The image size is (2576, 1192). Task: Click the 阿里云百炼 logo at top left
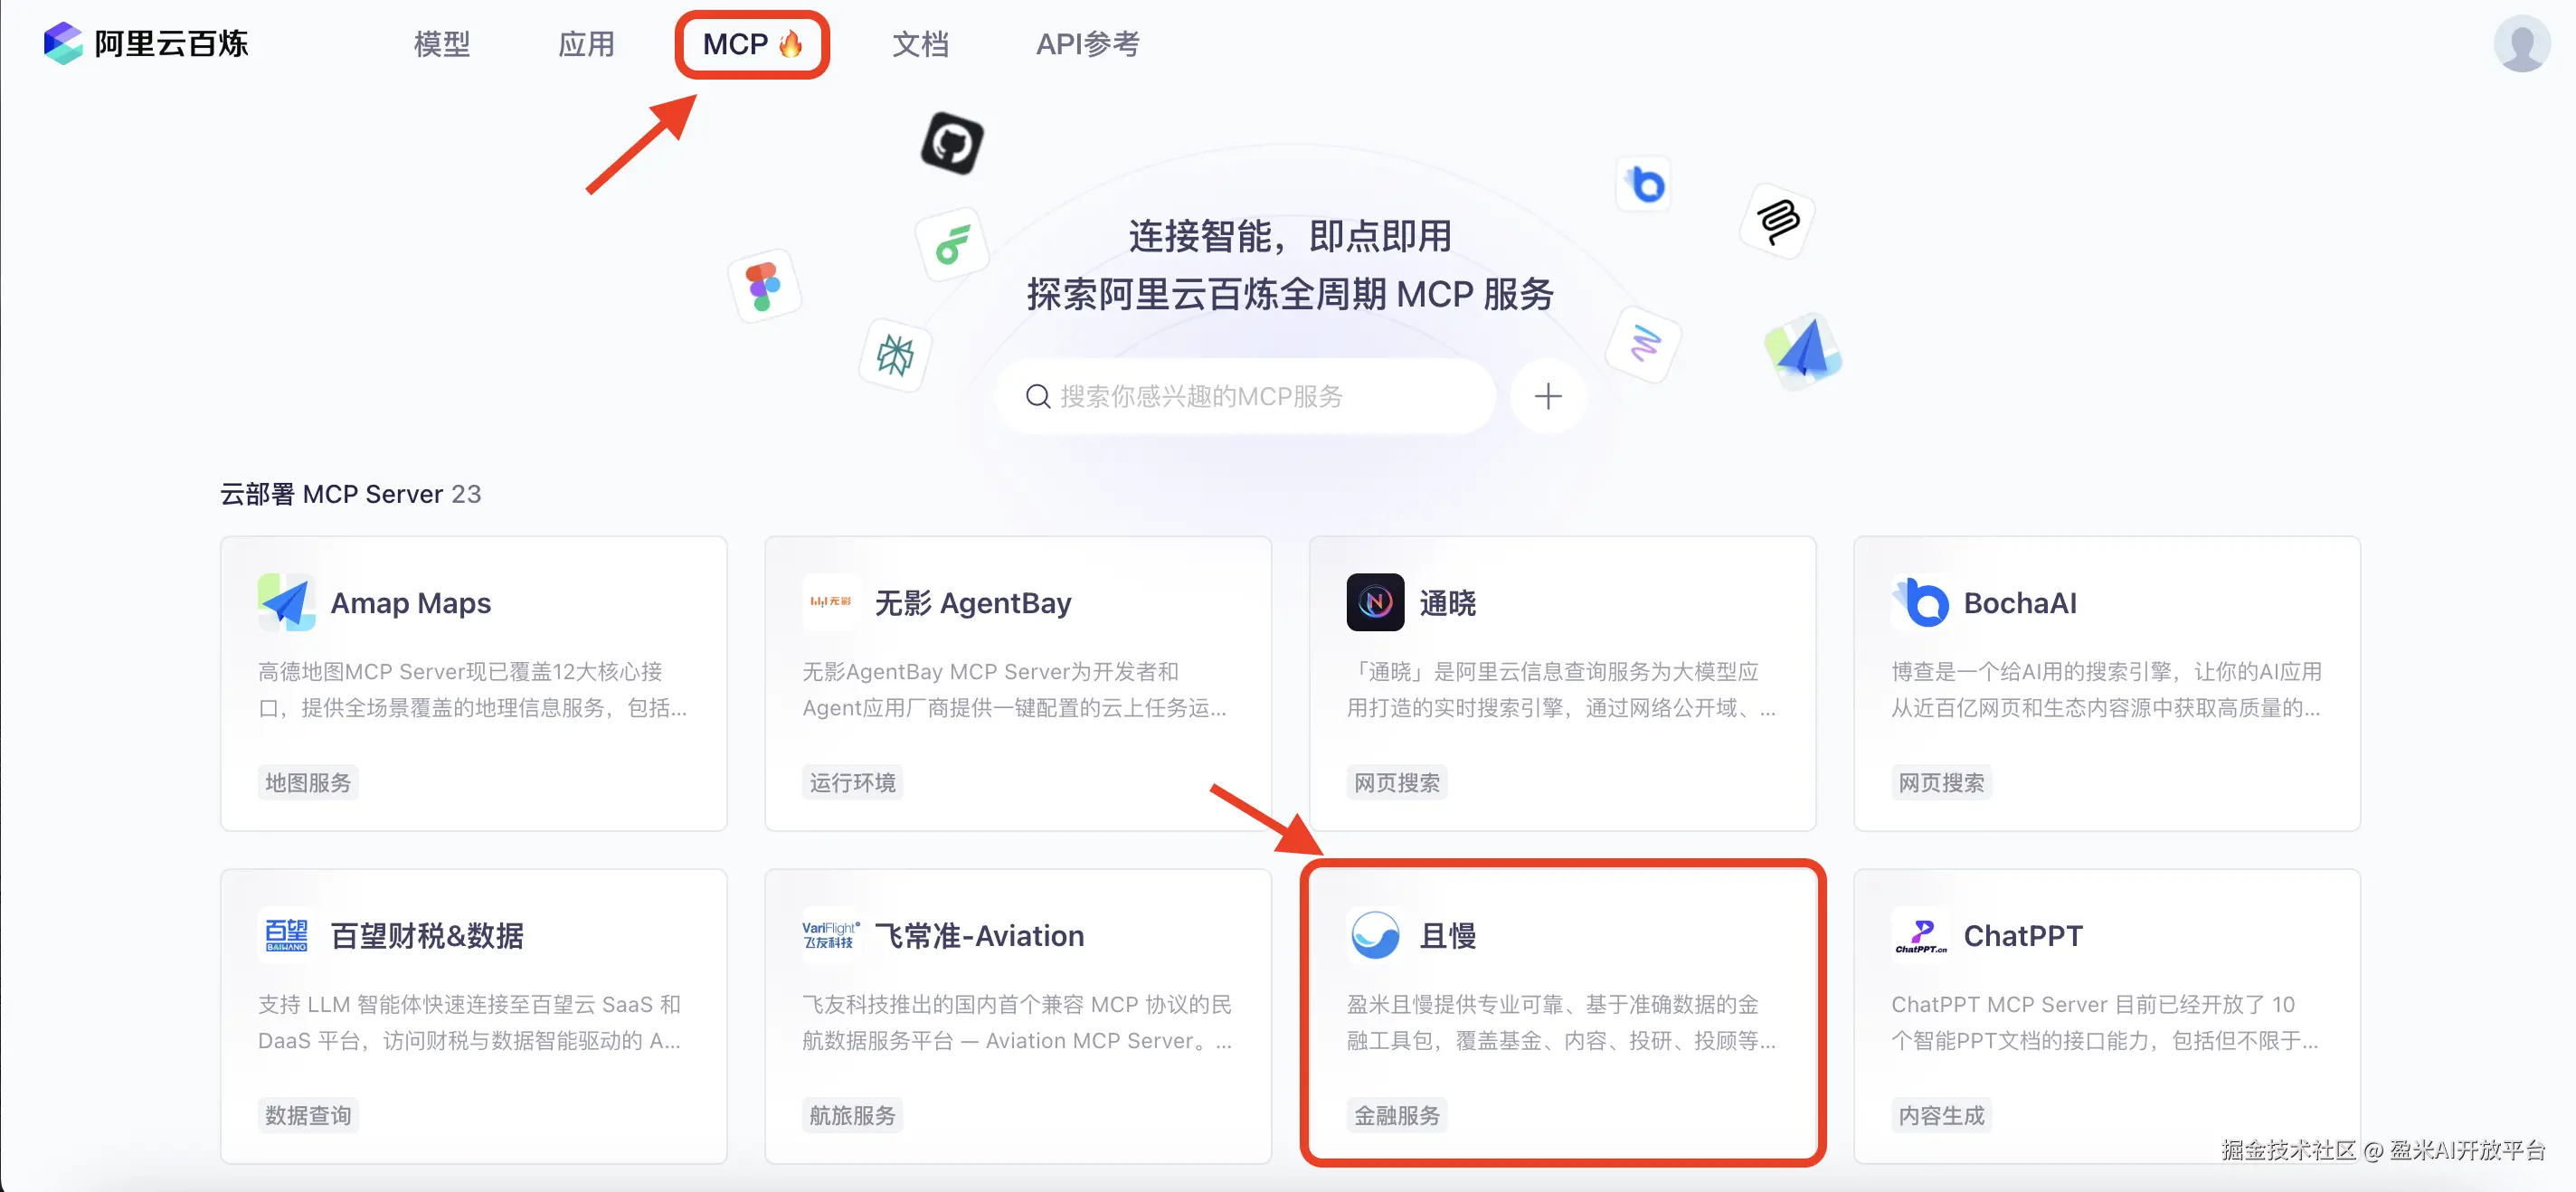coord(145,43)
